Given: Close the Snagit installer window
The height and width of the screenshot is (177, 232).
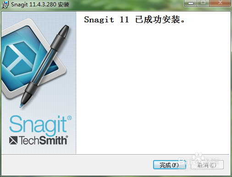Looking at the screenshot, I should pyautogui.click(x=220, y=3).
